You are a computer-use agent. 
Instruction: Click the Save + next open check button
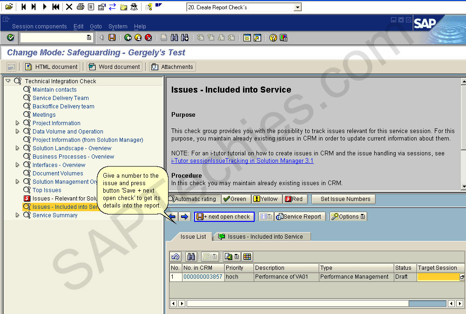(224, 217)
